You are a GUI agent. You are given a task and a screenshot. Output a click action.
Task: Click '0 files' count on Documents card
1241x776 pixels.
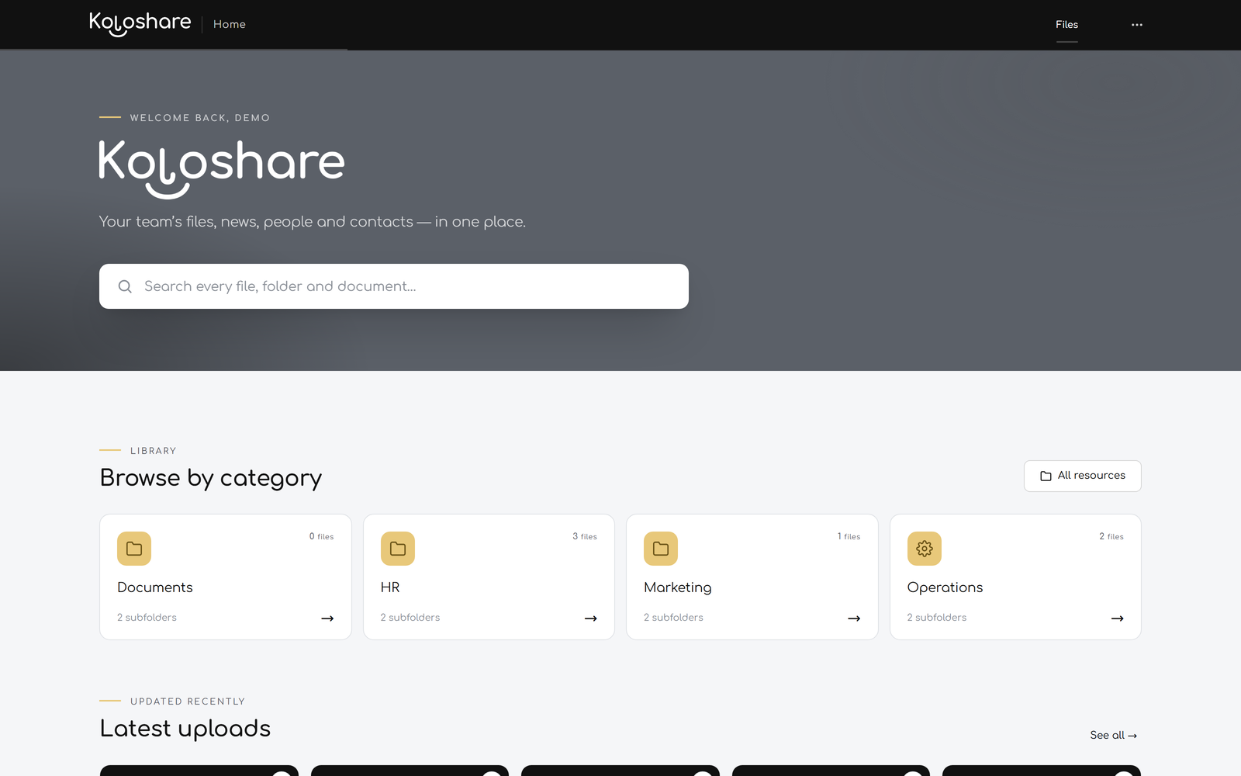pyautogui.click(x=321, y=536)
